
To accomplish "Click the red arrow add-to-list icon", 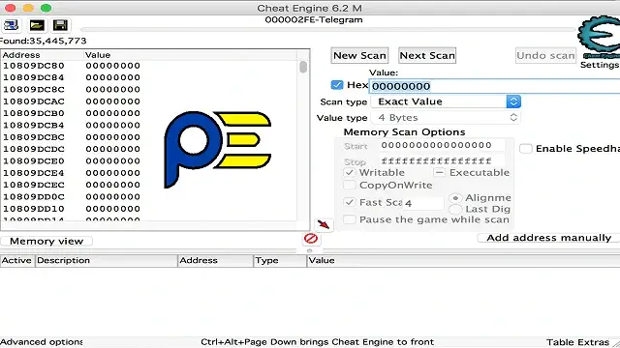I will 324,225.
